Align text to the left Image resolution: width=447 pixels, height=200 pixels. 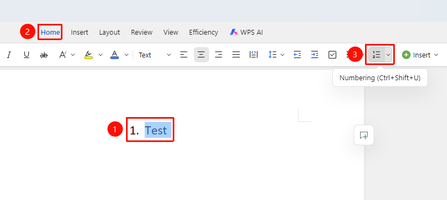[x=184, y=55]
